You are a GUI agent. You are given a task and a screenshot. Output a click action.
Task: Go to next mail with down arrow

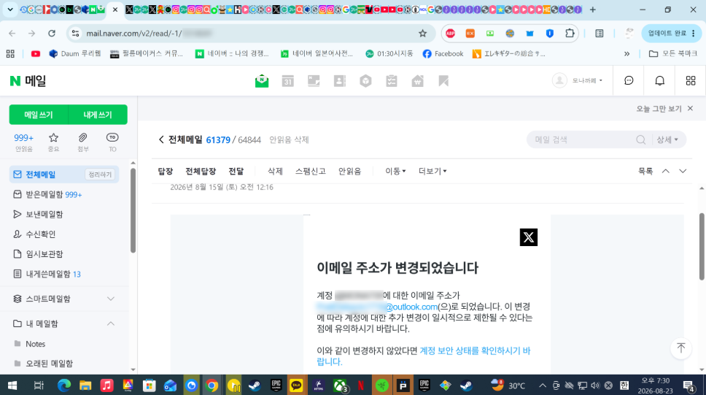tap(683, 172)
